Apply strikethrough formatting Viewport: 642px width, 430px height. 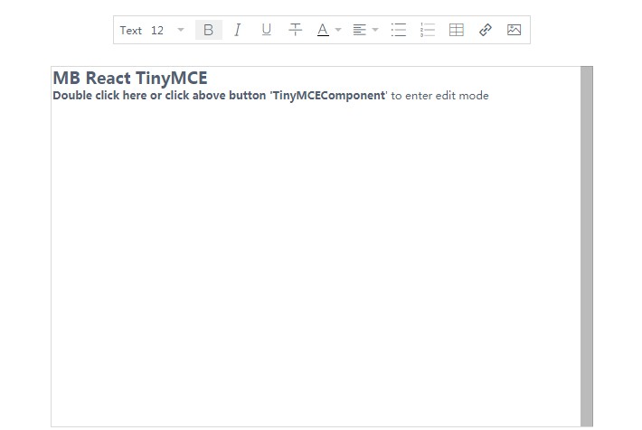tap(295, 30)
